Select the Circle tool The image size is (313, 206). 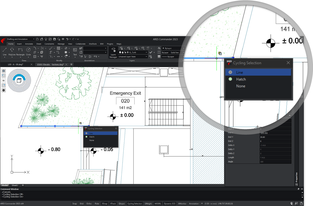pos(28,51)
